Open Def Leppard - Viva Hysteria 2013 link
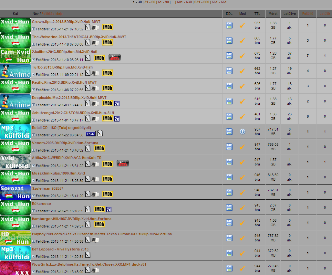 pos(60,249)
